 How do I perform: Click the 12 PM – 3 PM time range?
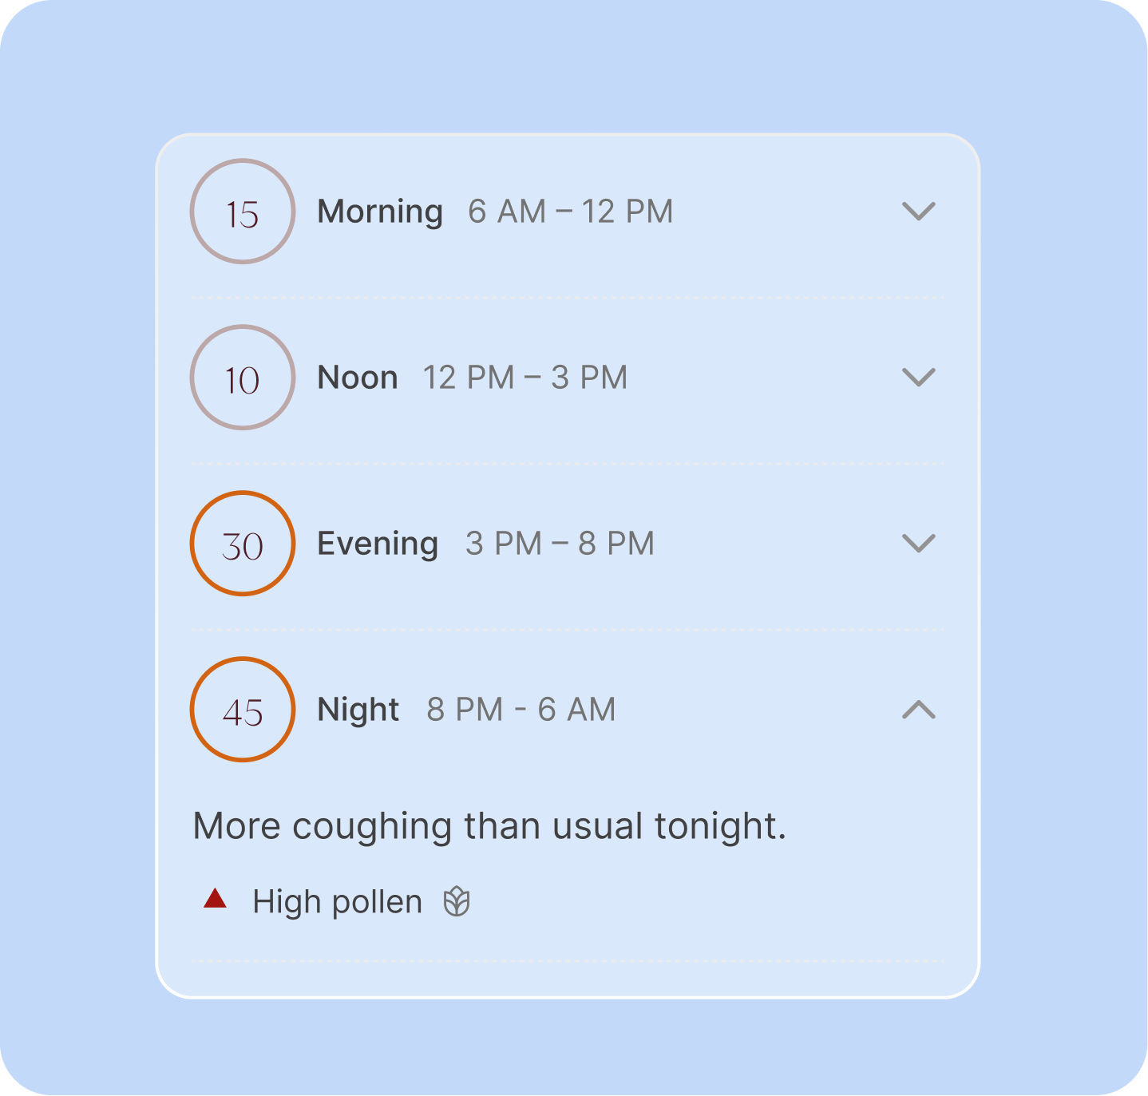(x=525, y=378)
